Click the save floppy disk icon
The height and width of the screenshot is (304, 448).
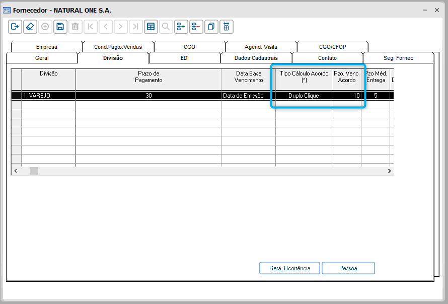60,27
